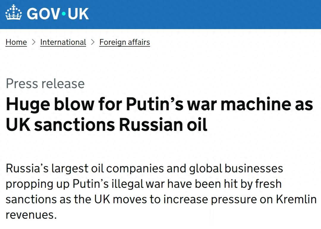This screenshot has height=229, width=321.
Task: Click the GOV.UK wordmark text
Action: point(58,14)
